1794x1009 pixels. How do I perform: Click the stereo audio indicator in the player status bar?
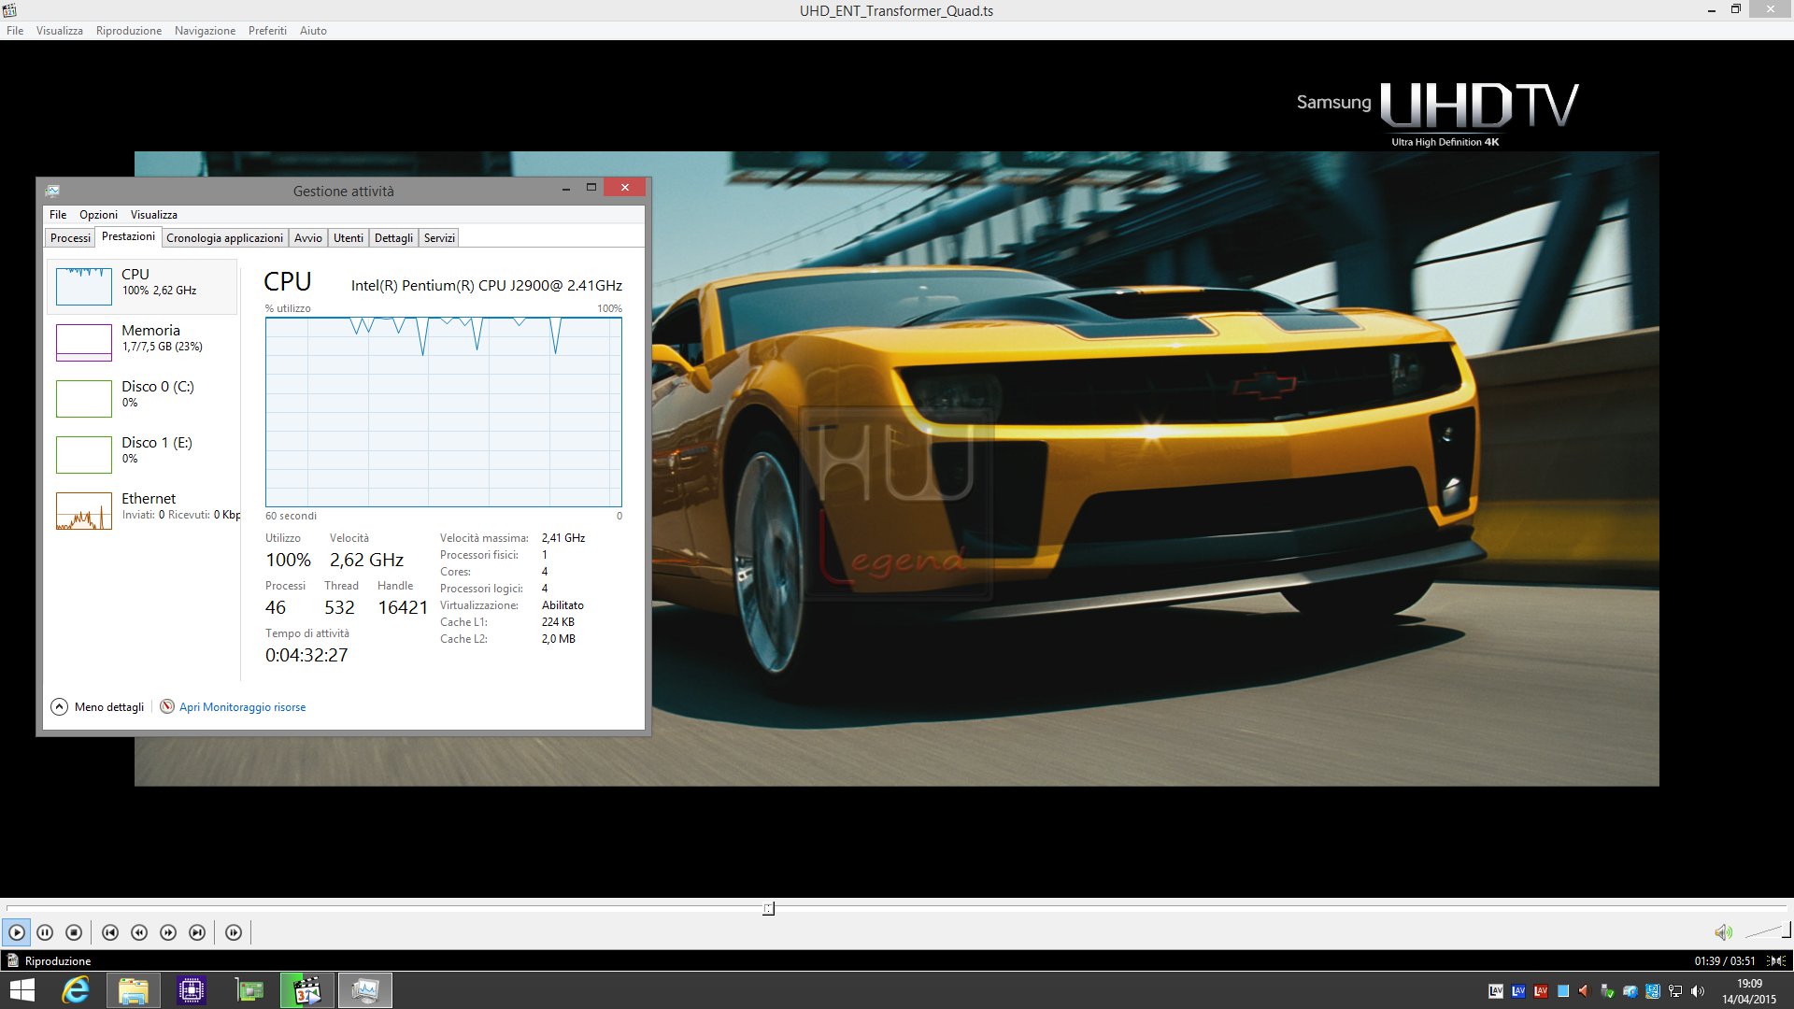click(1776, 960)
